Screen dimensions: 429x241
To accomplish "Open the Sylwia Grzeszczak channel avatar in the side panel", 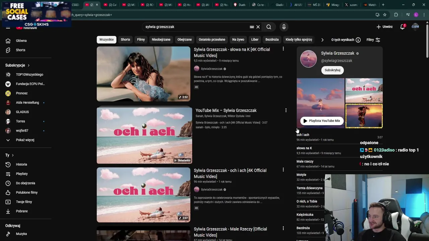I will 308,59.
